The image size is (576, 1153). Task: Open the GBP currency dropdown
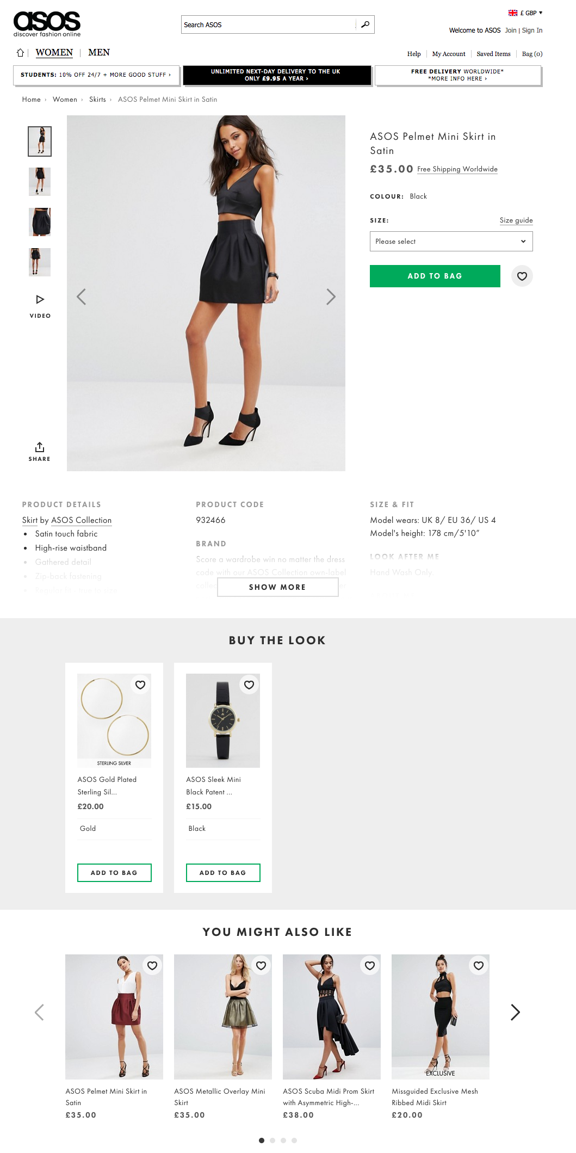pyautogui.click(x=525, y=13)
